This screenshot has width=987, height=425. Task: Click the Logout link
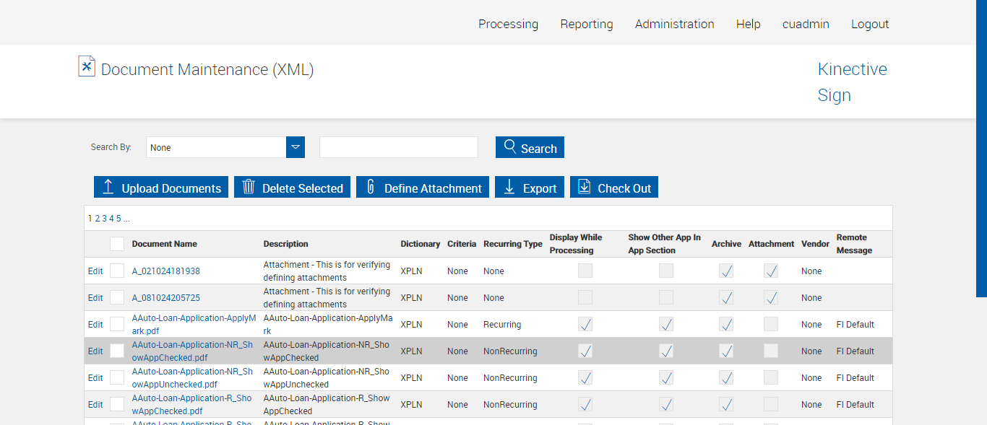point(870,24)
